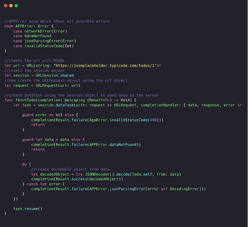Click the 'APPError.jsonParsingError' completion line
The width and height of the screenshot is (248, 227).
point(118,189)
